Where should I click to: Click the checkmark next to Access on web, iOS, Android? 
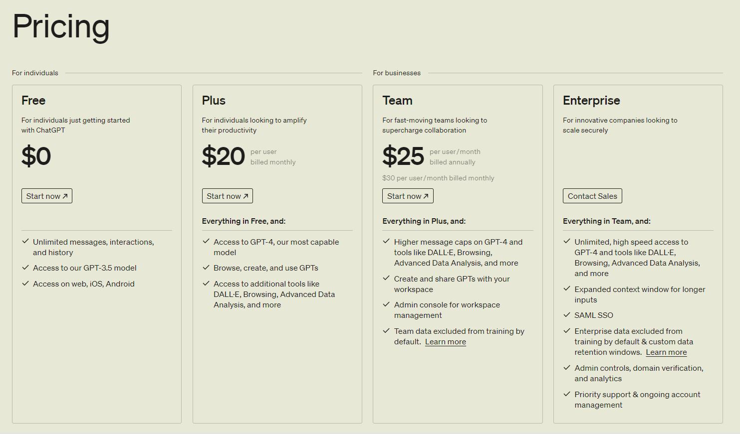(25, 283)
